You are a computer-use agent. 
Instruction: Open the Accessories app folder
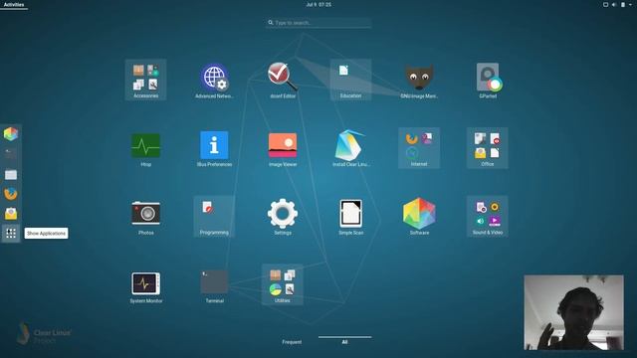146,80
